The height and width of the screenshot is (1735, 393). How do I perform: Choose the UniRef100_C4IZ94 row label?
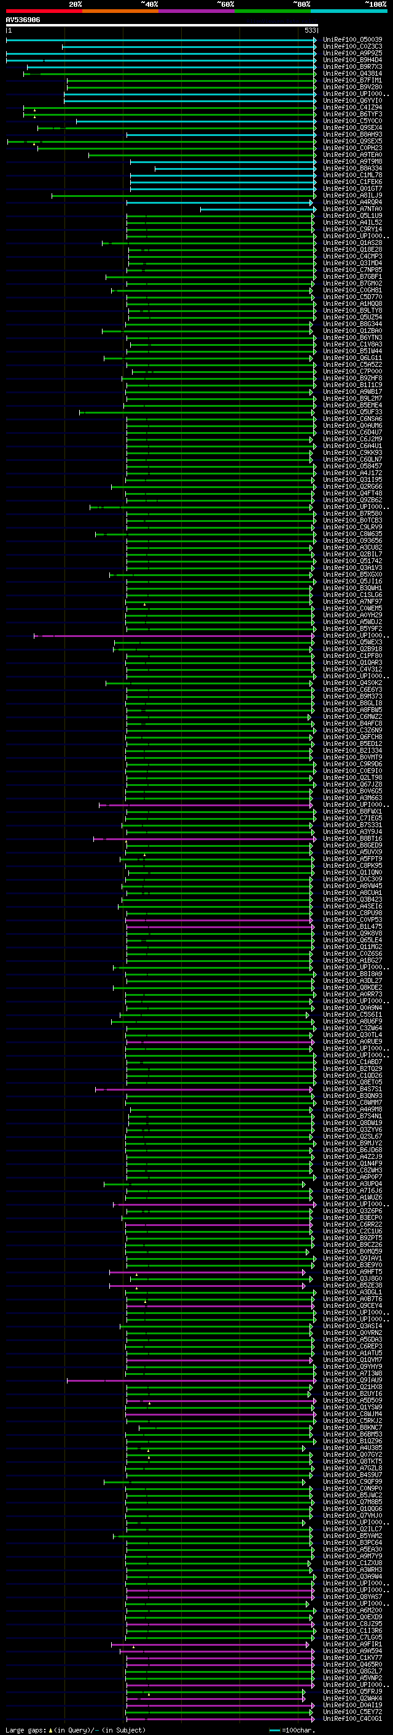click(x=352, y=107)
